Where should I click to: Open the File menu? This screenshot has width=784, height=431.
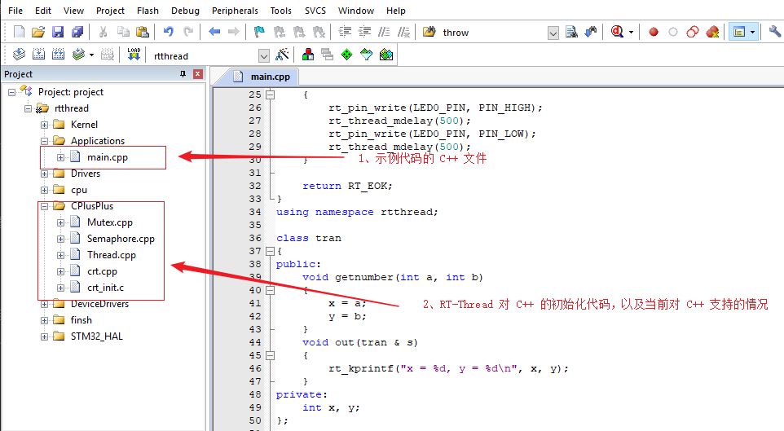click(x=15, y=11)
